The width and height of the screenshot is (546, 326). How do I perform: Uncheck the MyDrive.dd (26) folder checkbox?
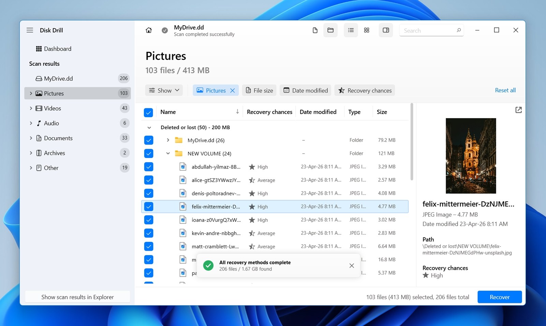coord(148,140)
